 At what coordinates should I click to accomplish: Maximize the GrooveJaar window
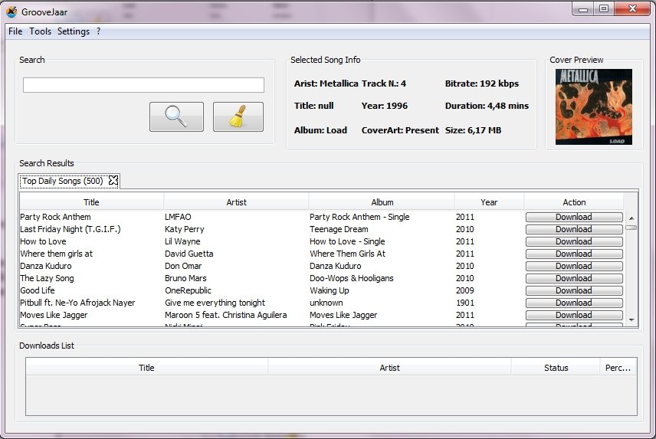tap(604, 8)
